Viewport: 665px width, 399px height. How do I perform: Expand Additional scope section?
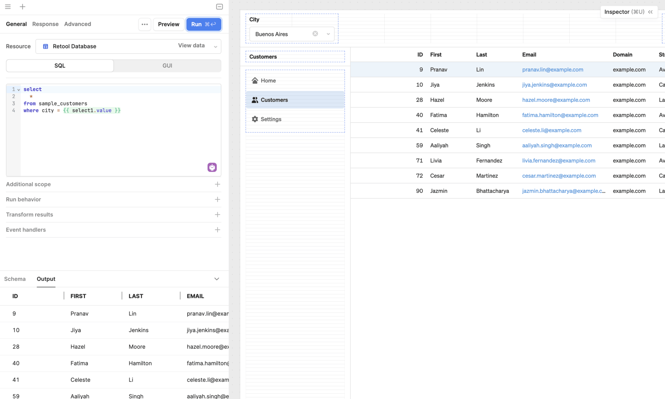click(218, 184)
